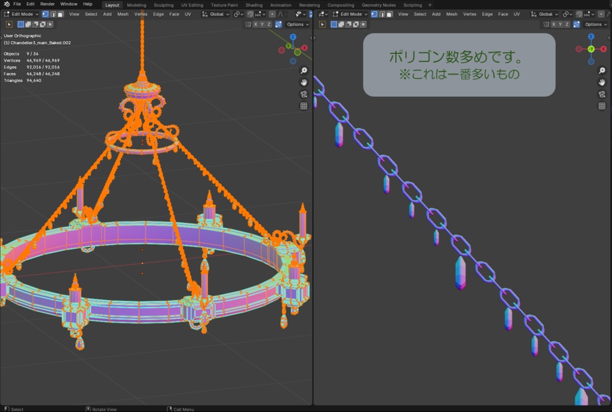This screenshot has width=612, height=412.
Task: Enable face select mode in left viewport
Action: tap(60, 14)
